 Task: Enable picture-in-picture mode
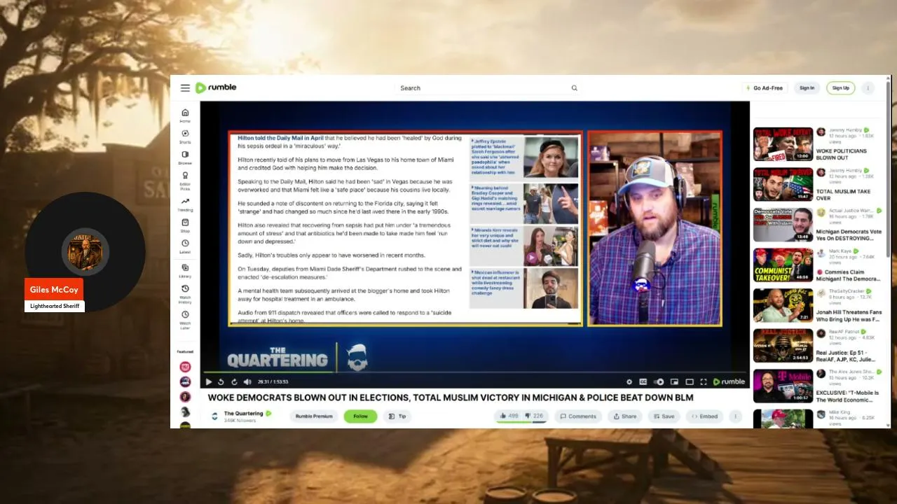674,381
